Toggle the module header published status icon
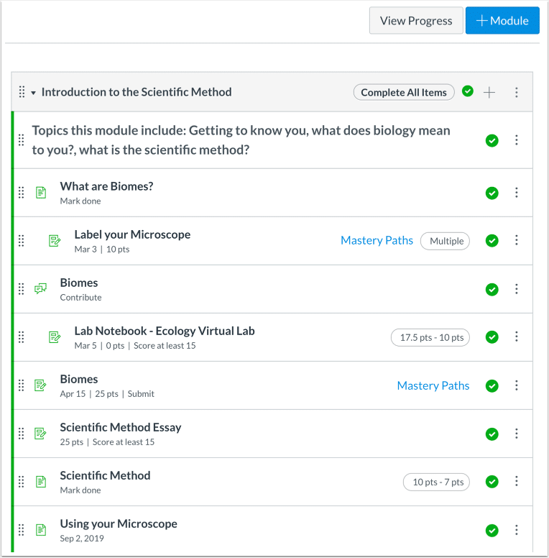549x558 pixels. tap(468, 91)
